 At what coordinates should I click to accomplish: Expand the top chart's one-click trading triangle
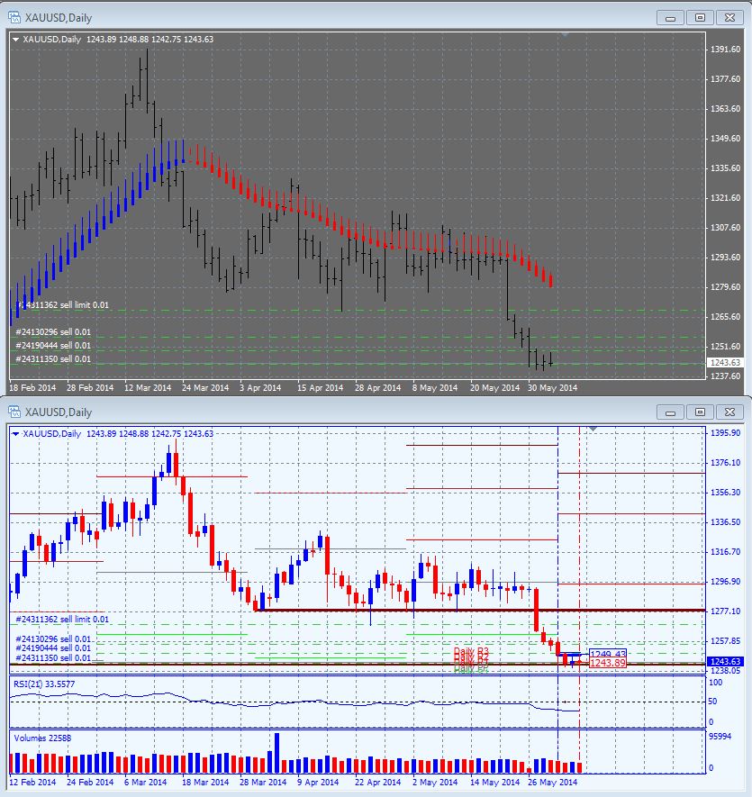pos(16,39)
